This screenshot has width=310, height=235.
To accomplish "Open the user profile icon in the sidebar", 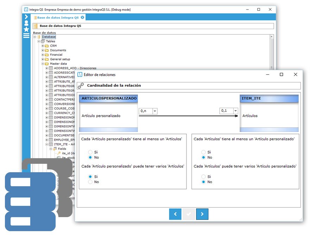I will [26, 23].
